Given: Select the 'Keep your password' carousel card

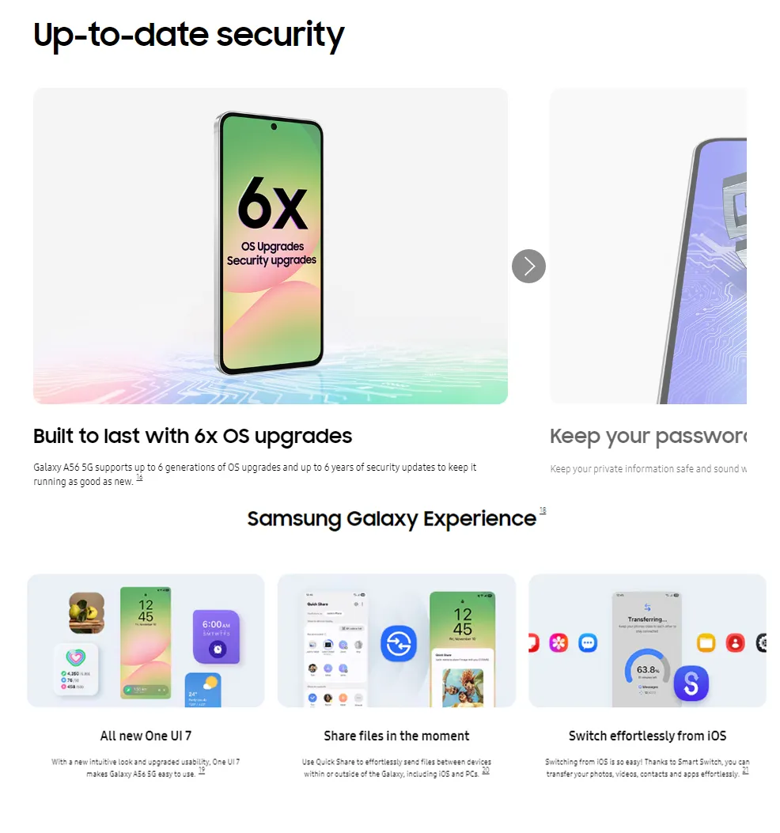Looking at the screenshot, I should (648, 246).
